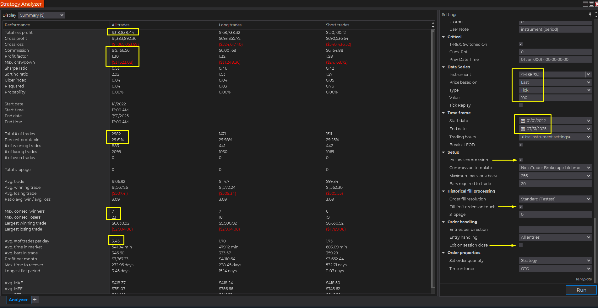
Task: Disable the Include commission checkbox
Action: 520,159
